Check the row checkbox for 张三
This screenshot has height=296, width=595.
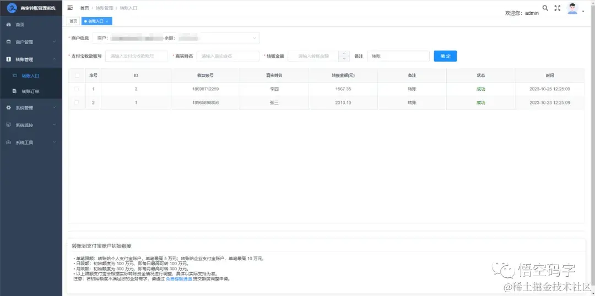[x=77, y=103]
